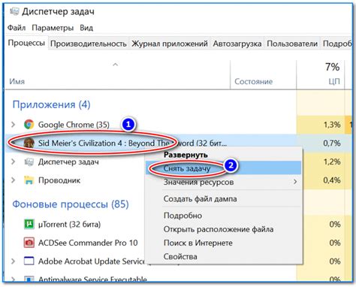Switch to the Пользователи tab

pos(292,44)
